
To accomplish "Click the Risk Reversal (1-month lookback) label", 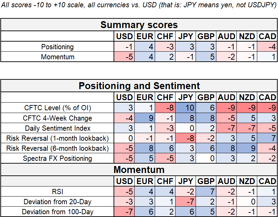I will click(57, 138).
